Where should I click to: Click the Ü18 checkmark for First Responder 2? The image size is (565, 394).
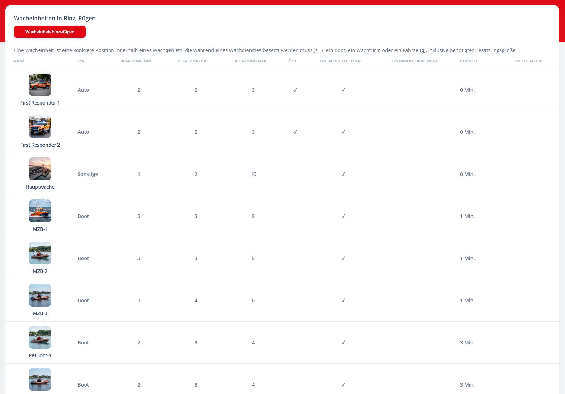(x=295, y=132)
